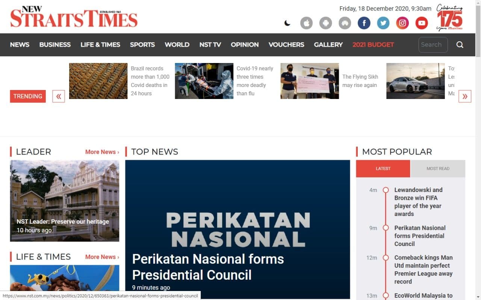Visit the Twitter profile icon

[x=383, y=23]
